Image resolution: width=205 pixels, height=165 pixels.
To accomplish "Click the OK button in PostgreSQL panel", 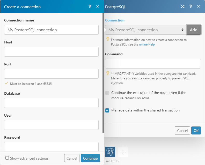I will [x=196, y=131].
